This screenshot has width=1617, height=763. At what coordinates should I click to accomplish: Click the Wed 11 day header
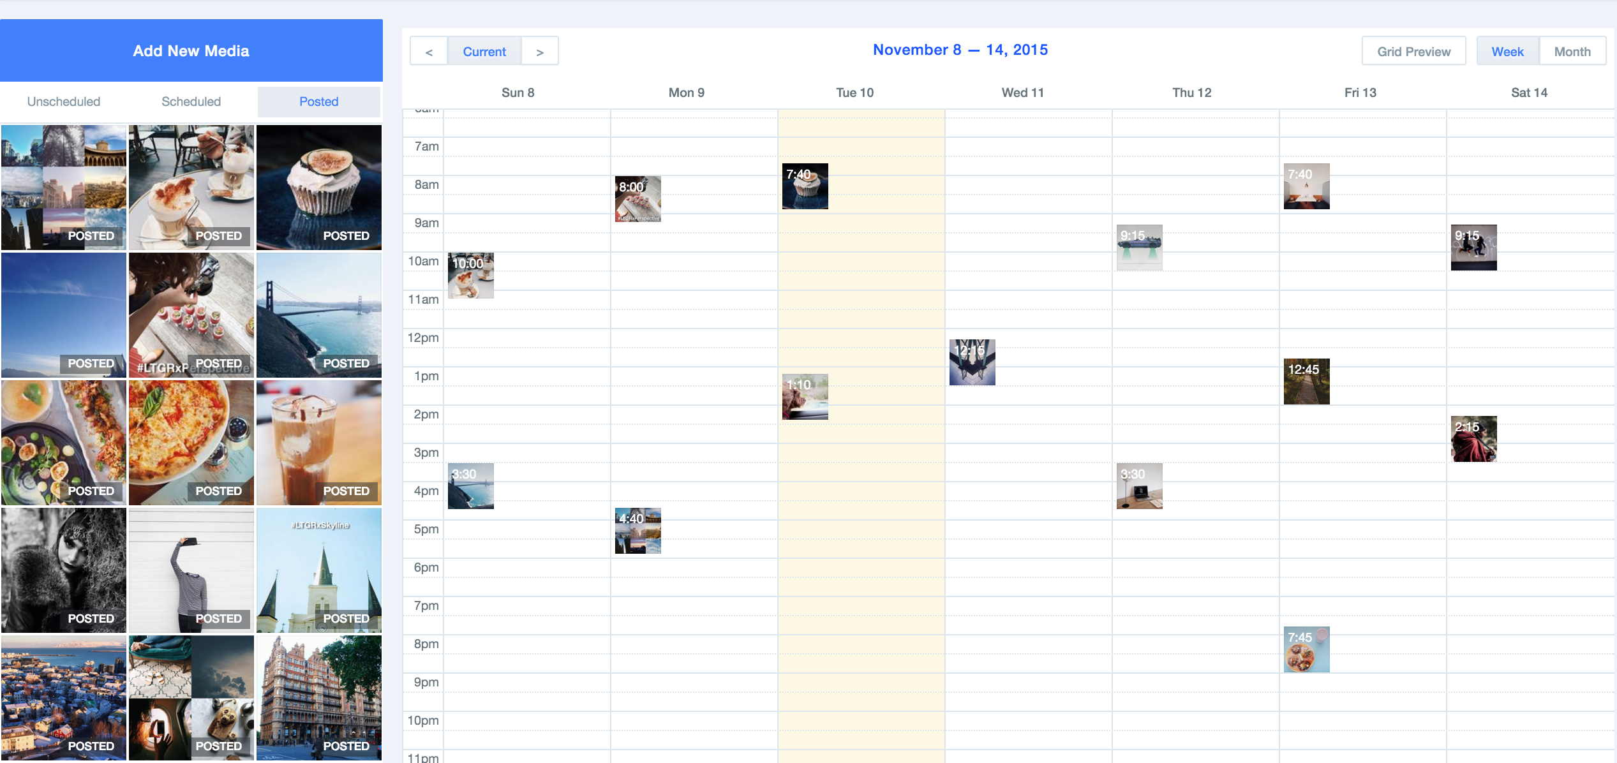(1022, 93)
